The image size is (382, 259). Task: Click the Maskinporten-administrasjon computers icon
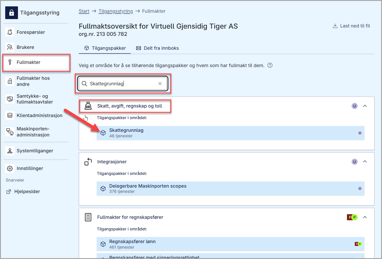(10, 132)
